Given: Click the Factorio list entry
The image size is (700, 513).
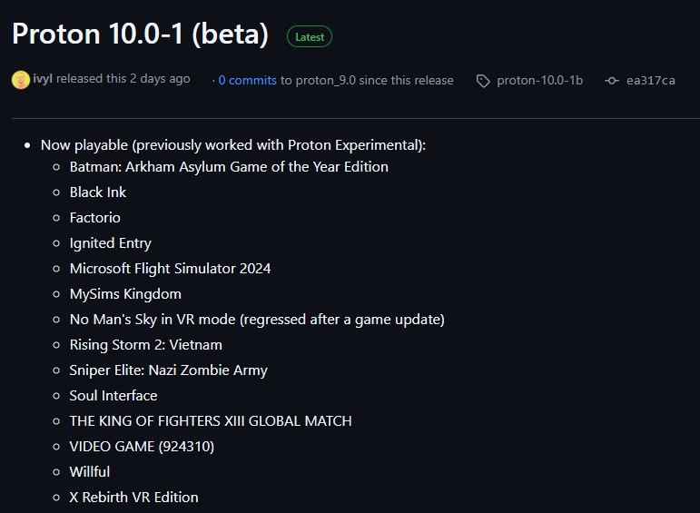Looking at the screenshot, I should 95,218.
